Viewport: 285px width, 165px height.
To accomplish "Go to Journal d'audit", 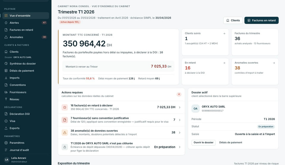I will tap(26, 150).
